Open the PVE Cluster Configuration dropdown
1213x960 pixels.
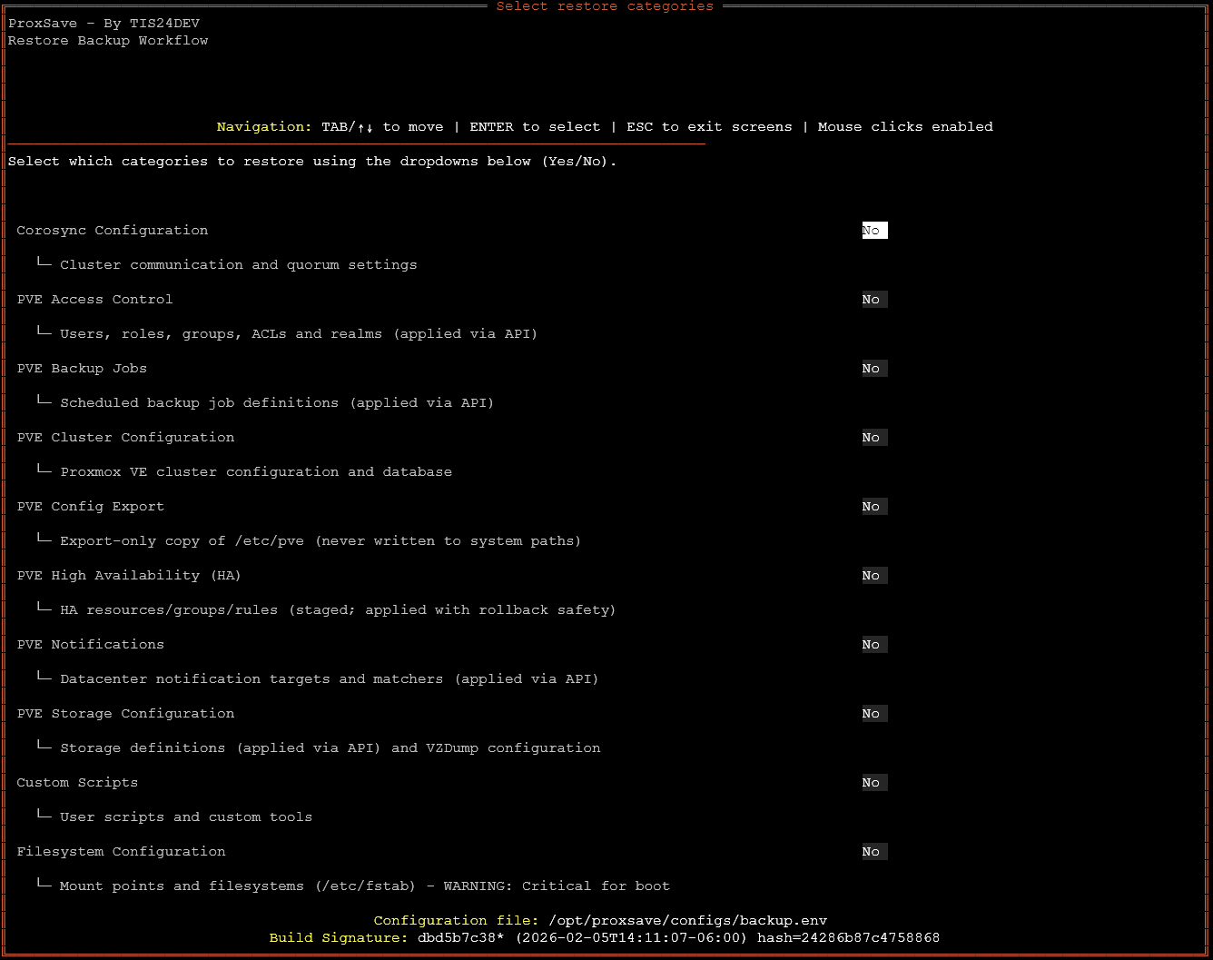click(873, 437)
